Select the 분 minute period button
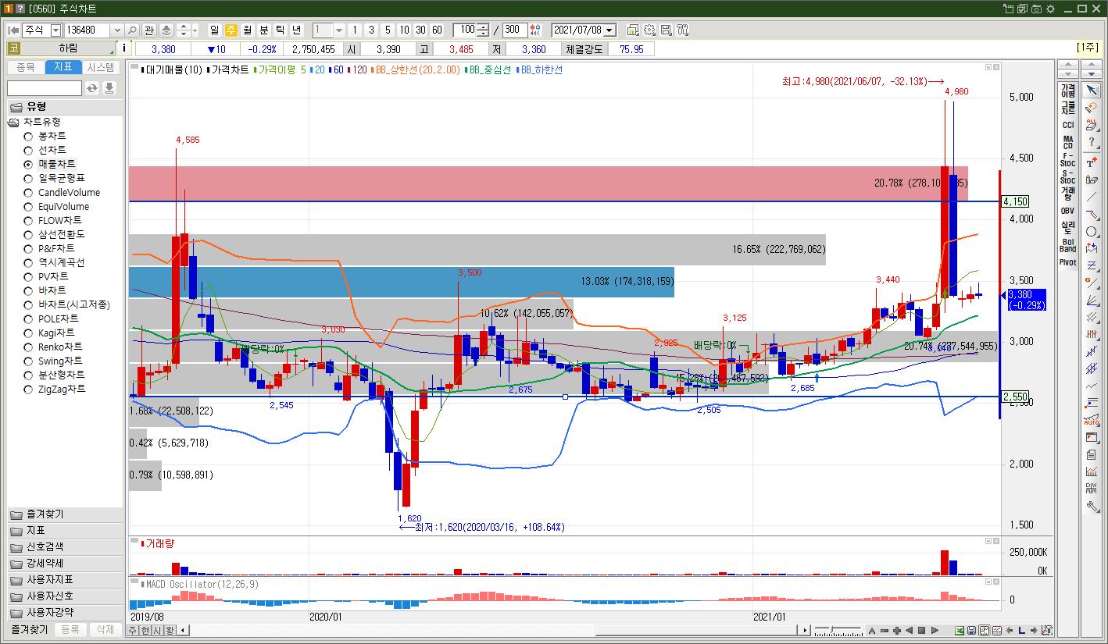The height and width of the screenshot is (644, 1108). tap(264, 30)
